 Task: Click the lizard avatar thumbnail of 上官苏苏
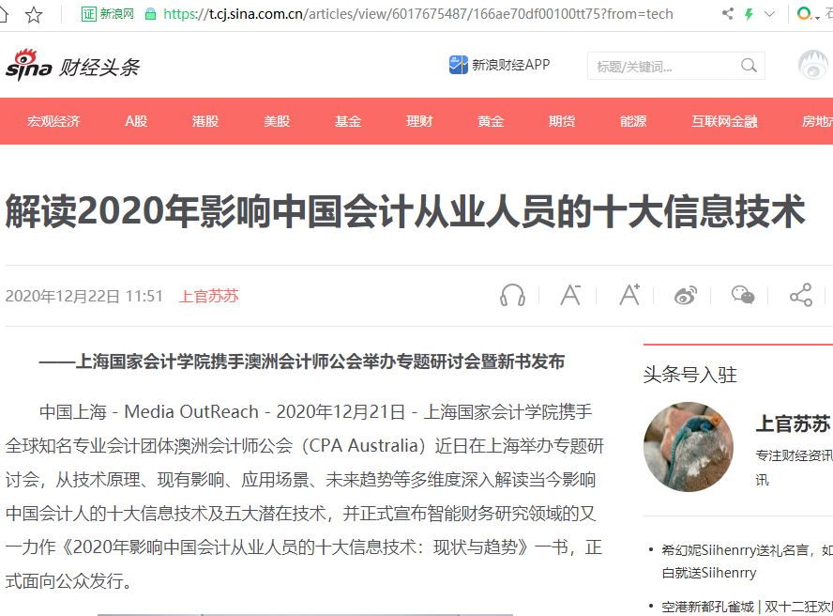[x=688, y=446]
